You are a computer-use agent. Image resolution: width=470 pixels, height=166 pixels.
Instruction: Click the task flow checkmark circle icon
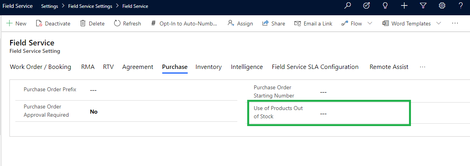366,6
